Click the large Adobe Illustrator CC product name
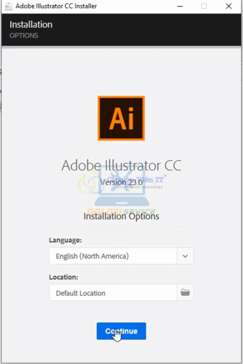Image resolution: width=243 pixels, height=364 pixels. [121, 166]
